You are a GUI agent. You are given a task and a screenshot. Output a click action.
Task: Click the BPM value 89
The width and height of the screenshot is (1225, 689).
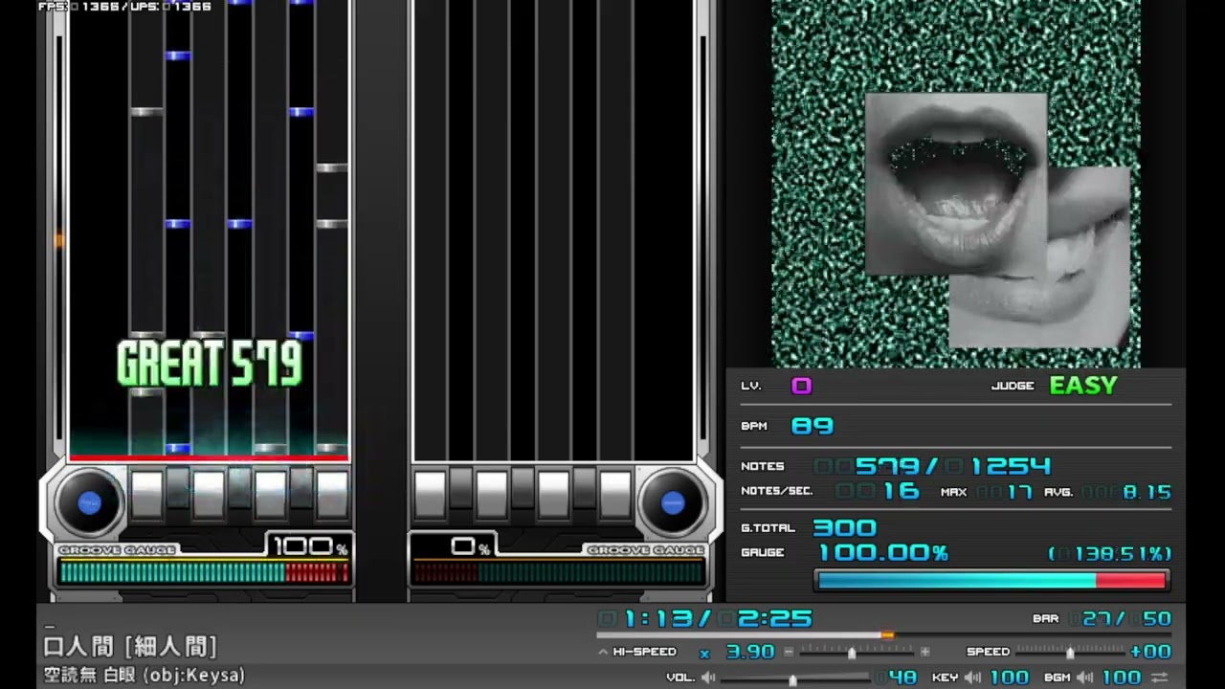[813, 426]
